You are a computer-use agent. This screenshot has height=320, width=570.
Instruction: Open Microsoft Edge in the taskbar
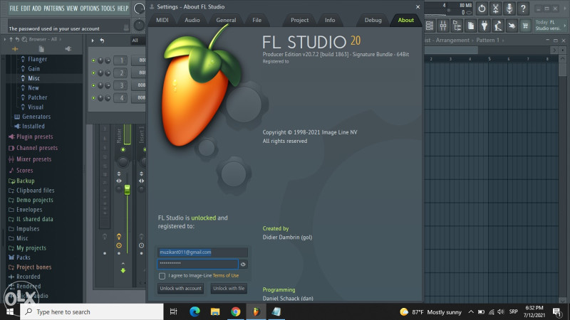[x=195, y=311]
